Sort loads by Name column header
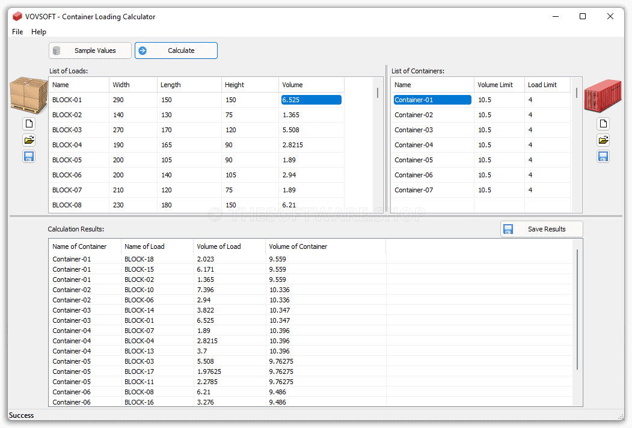Screen dimensions: 632x428 pyautogui.click(x=79, y=85)
